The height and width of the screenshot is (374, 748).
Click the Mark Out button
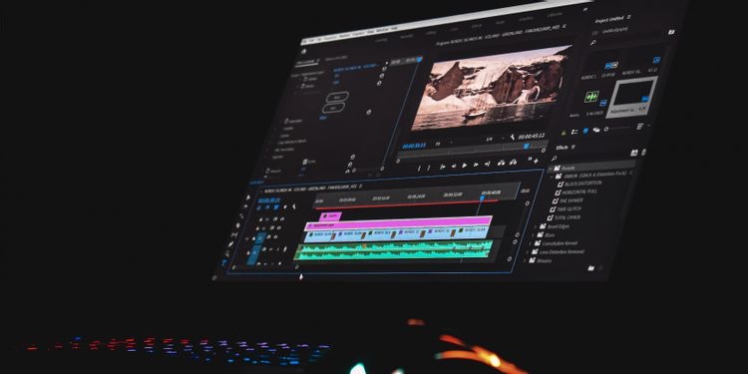429,167
